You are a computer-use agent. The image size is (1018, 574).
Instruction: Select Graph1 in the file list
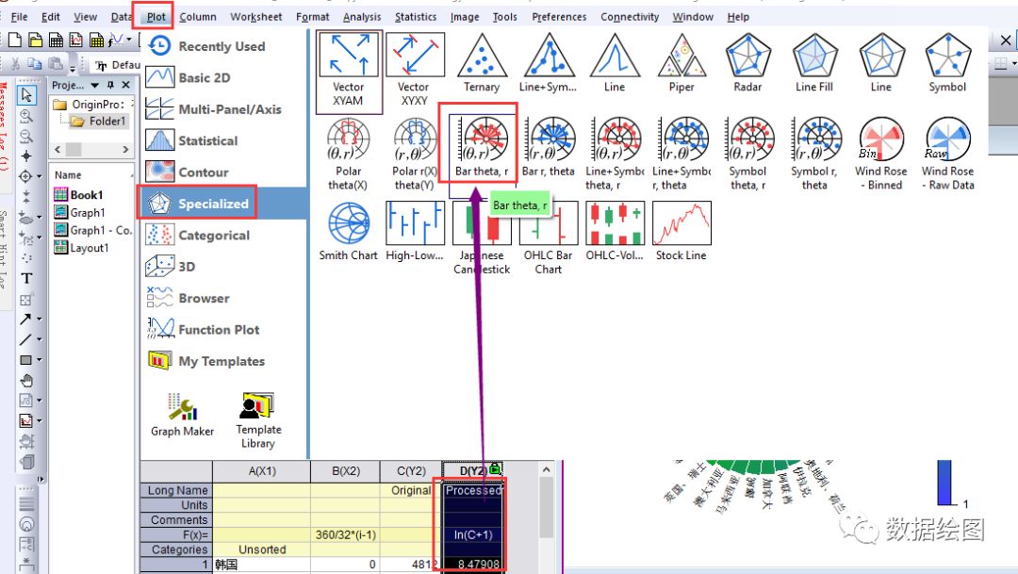pyautogui.click(x=79, y=212)
